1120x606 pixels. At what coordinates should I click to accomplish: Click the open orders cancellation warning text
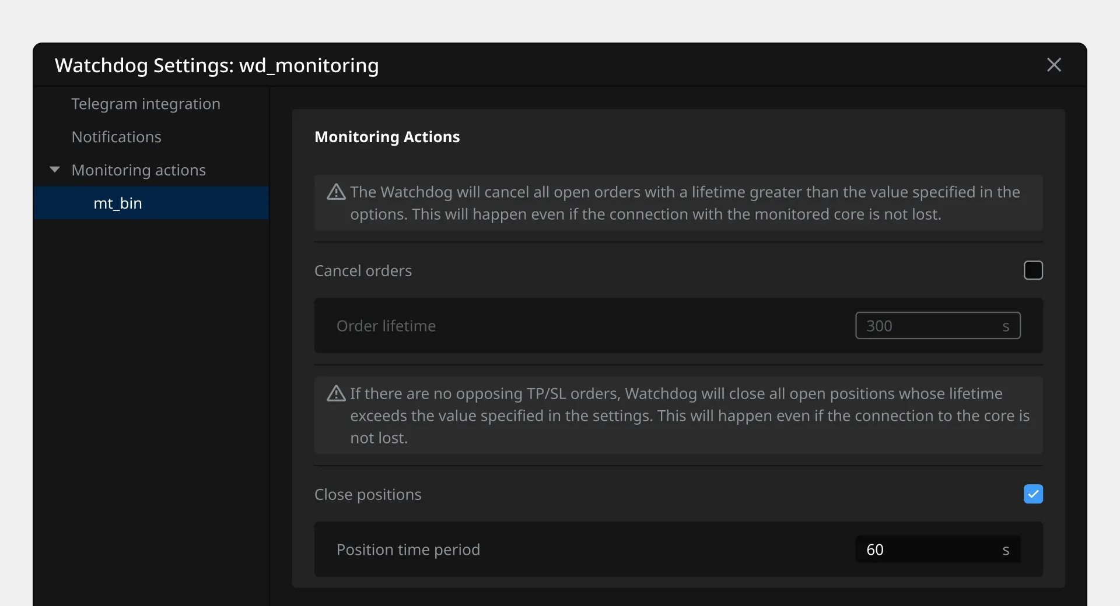685,203
